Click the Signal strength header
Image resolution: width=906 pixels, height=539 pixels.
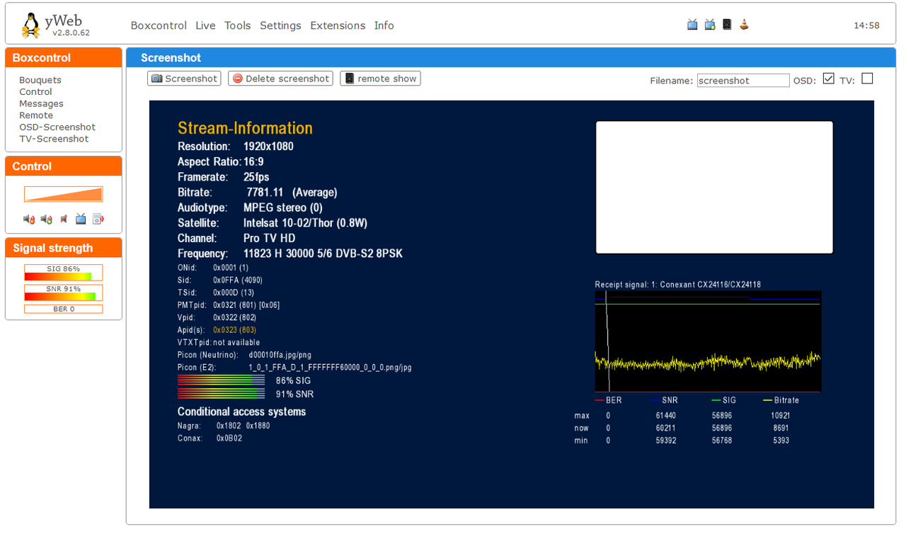pos(64,248)
